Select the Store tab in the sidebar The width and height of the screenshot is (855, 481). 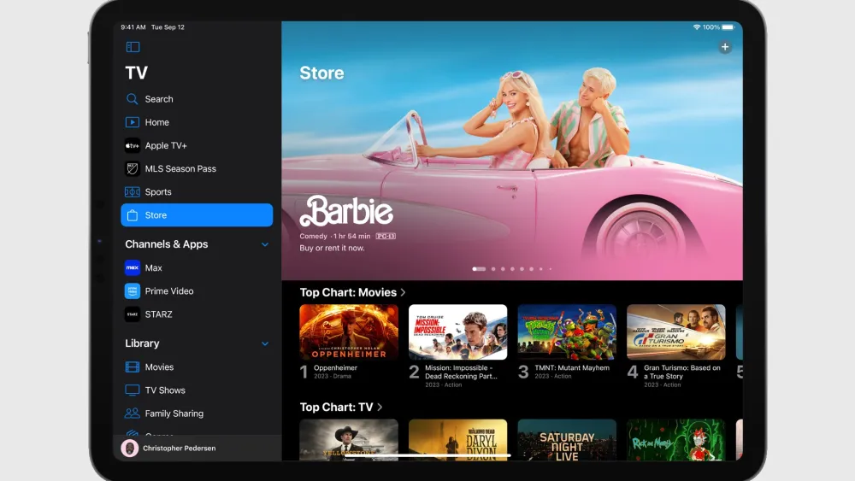pos(197,215)
